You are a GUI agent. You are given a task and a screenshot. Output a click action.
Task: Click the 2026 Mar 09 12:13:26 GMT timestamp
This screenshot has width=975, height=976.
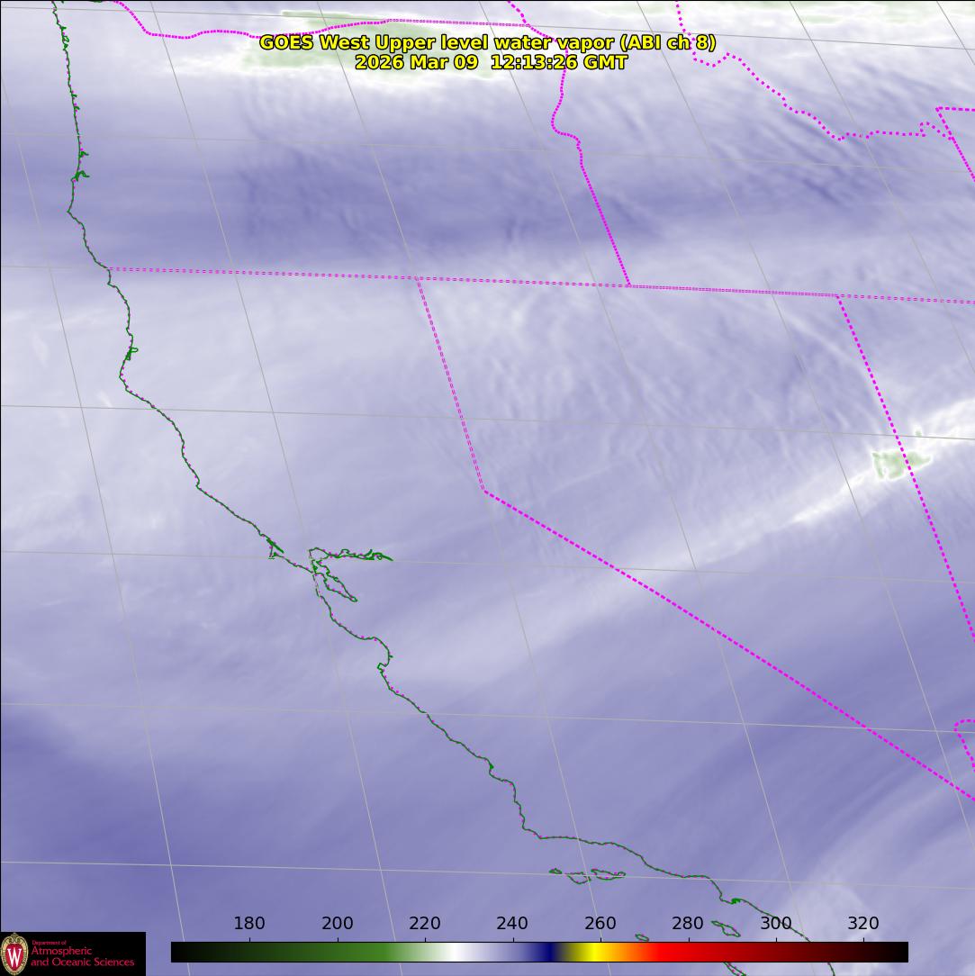coord(491,62)
